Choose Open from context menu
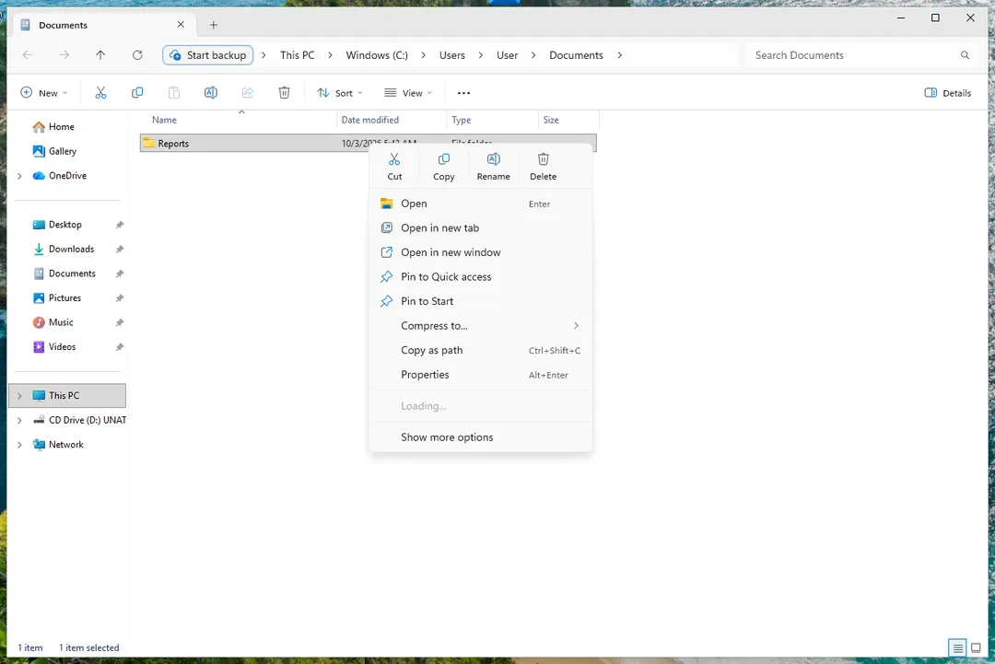This screenshot has height=664, width=995. click(480, 204)
